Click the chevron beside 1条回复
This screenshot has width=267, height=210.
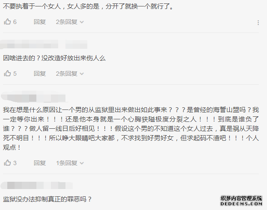82,163
